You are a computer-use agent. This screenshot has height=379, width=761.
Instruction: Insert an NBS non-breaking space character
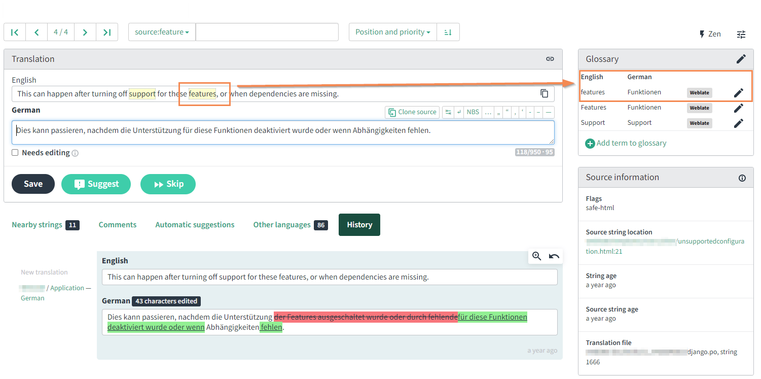(473, 112)
